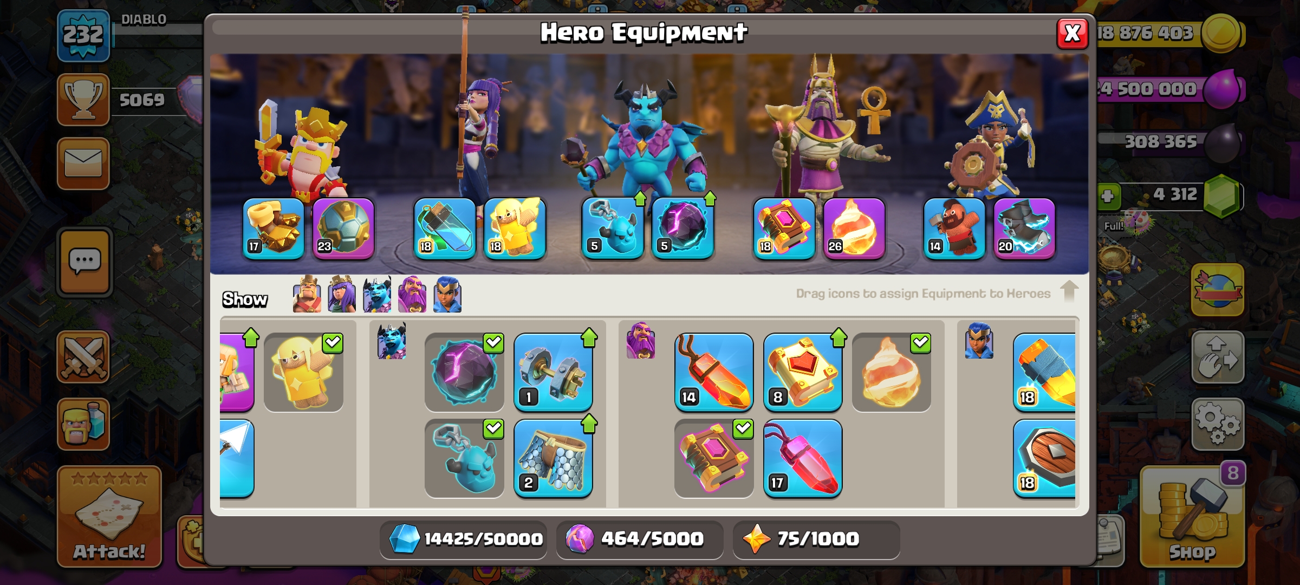Tap the shiny ore 14425/50000 counter
Image resolution: width=1300 pixels, height=585 pixels.
pos(464,539)
